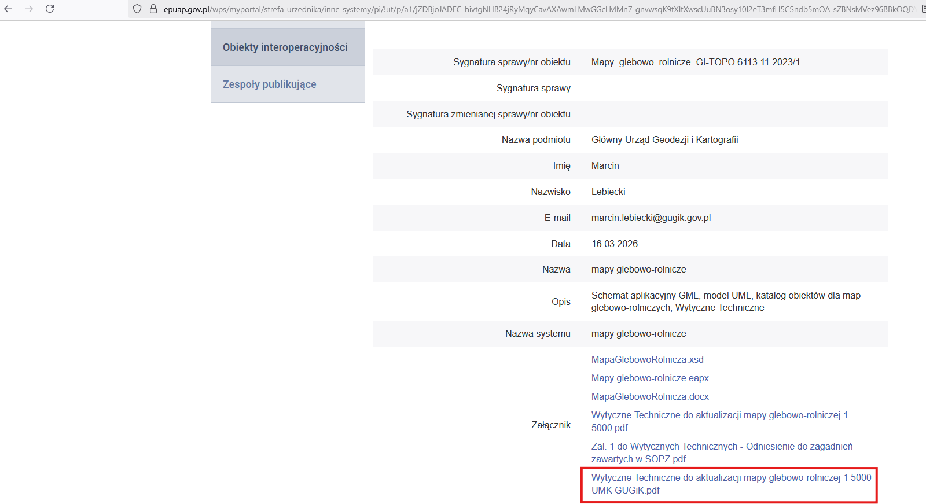Switch to Zespoły publikujące sidebar tab
Viewport: 926px width, 504px height.
(270, 84)
